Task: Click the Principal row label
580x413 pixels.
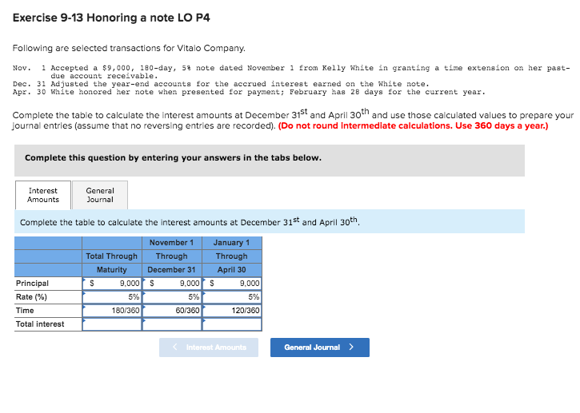Action: click(x=32, y=284)
